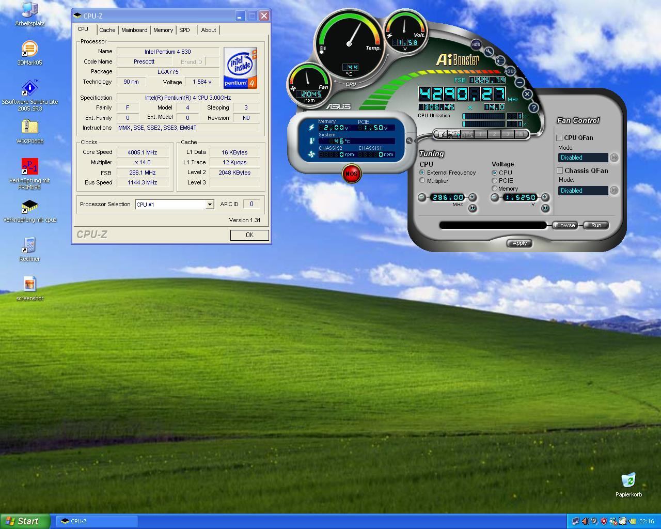This screenshot has width=661, height=529.
Task: Click the black file path field in AI Booster
Action: point(493,225)
